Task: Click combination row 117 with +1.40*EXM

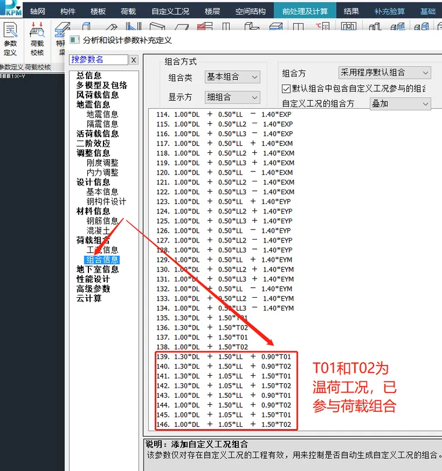Action: pos(224,144)
